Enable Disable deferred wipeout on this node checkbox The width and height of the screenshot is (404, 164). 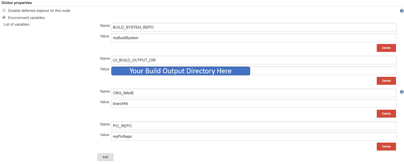tap(4, 10)
